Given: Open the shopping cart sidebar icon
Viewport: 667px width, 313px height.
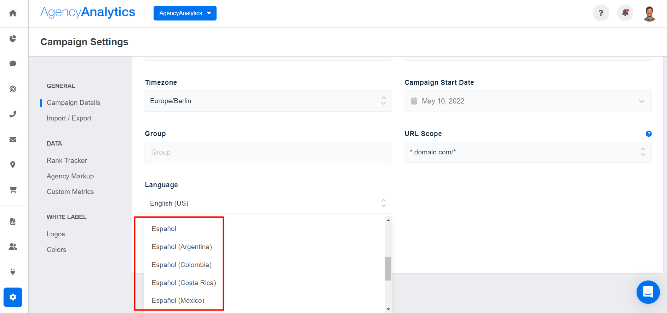Looking at the screenshot, I should pos(13,190).
